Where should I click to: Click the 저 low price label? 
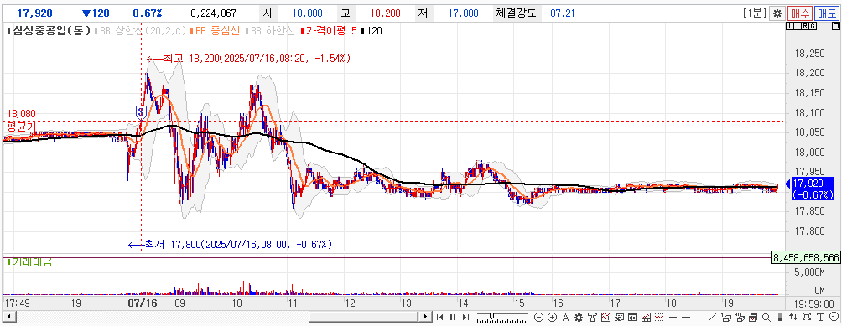pyautogui.click(x=424, y=13)
